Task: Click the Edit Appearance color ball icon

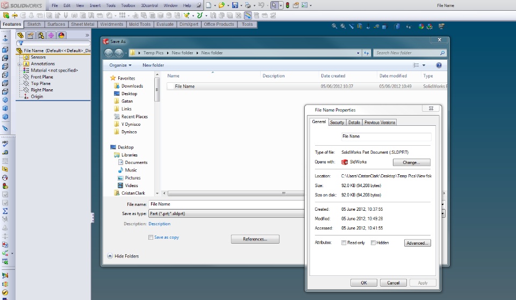Action: [421, 26]
